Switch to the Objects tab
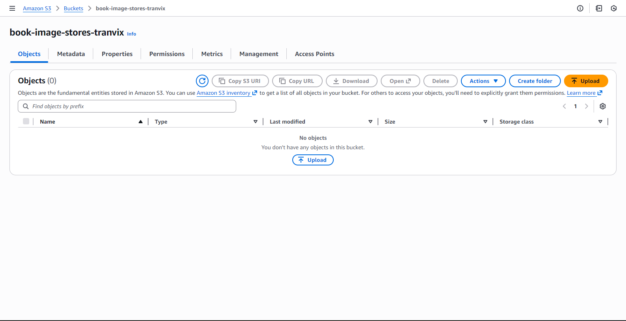The image size is (626, 321). click(x=29, y=54)
